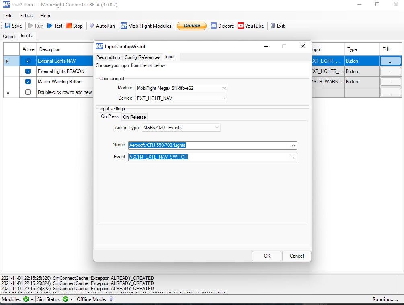Open the YouTube toolbar icon

[241, 26]
